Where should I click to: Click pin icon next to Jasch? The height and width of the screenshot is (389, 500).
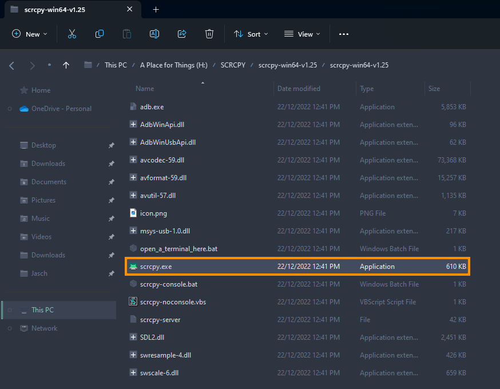tap(111, 273)
